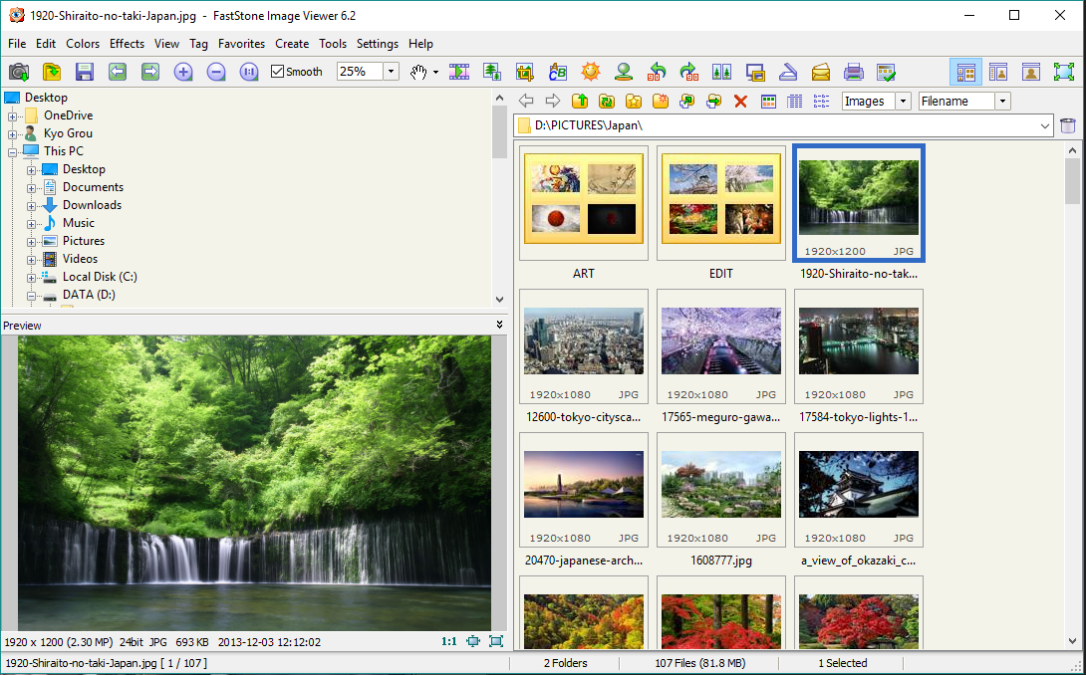Collapse the Preview panel chevron
This screenshot has height=675, width=1086.
(x=499, y=324)
